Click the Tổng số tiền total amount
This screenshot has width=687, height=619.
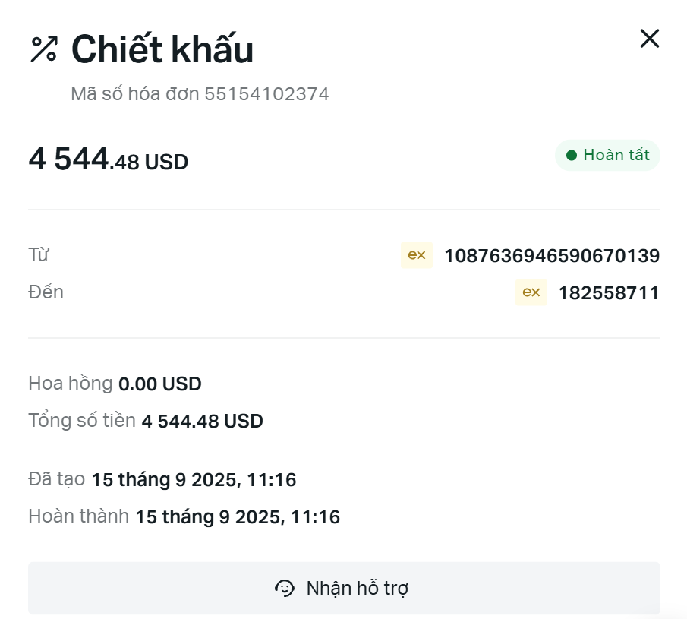click(x=202, y=421)
